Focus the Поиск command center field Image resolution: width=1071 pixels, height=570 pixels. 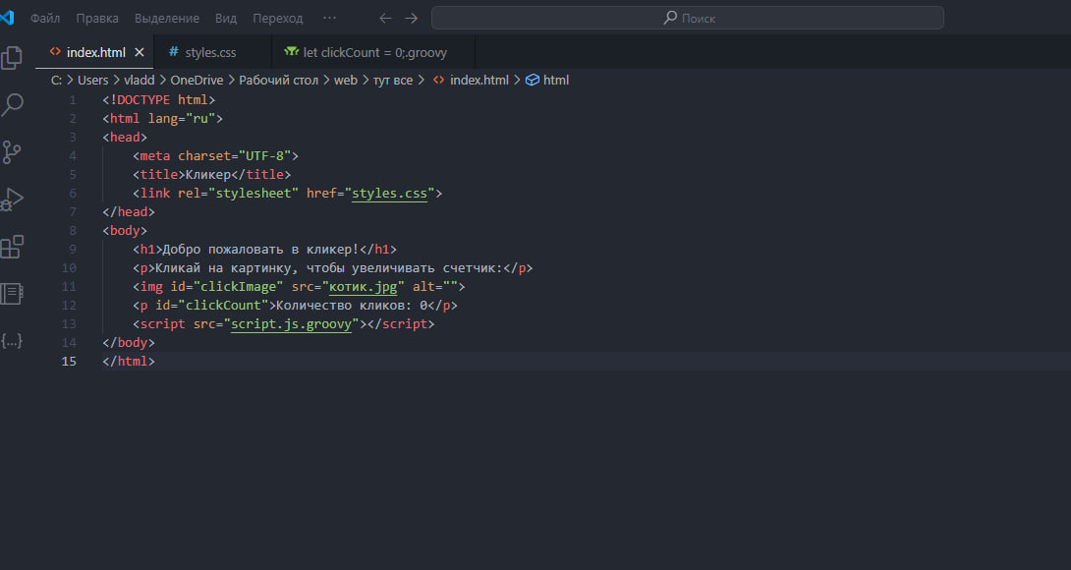point(688,18)
